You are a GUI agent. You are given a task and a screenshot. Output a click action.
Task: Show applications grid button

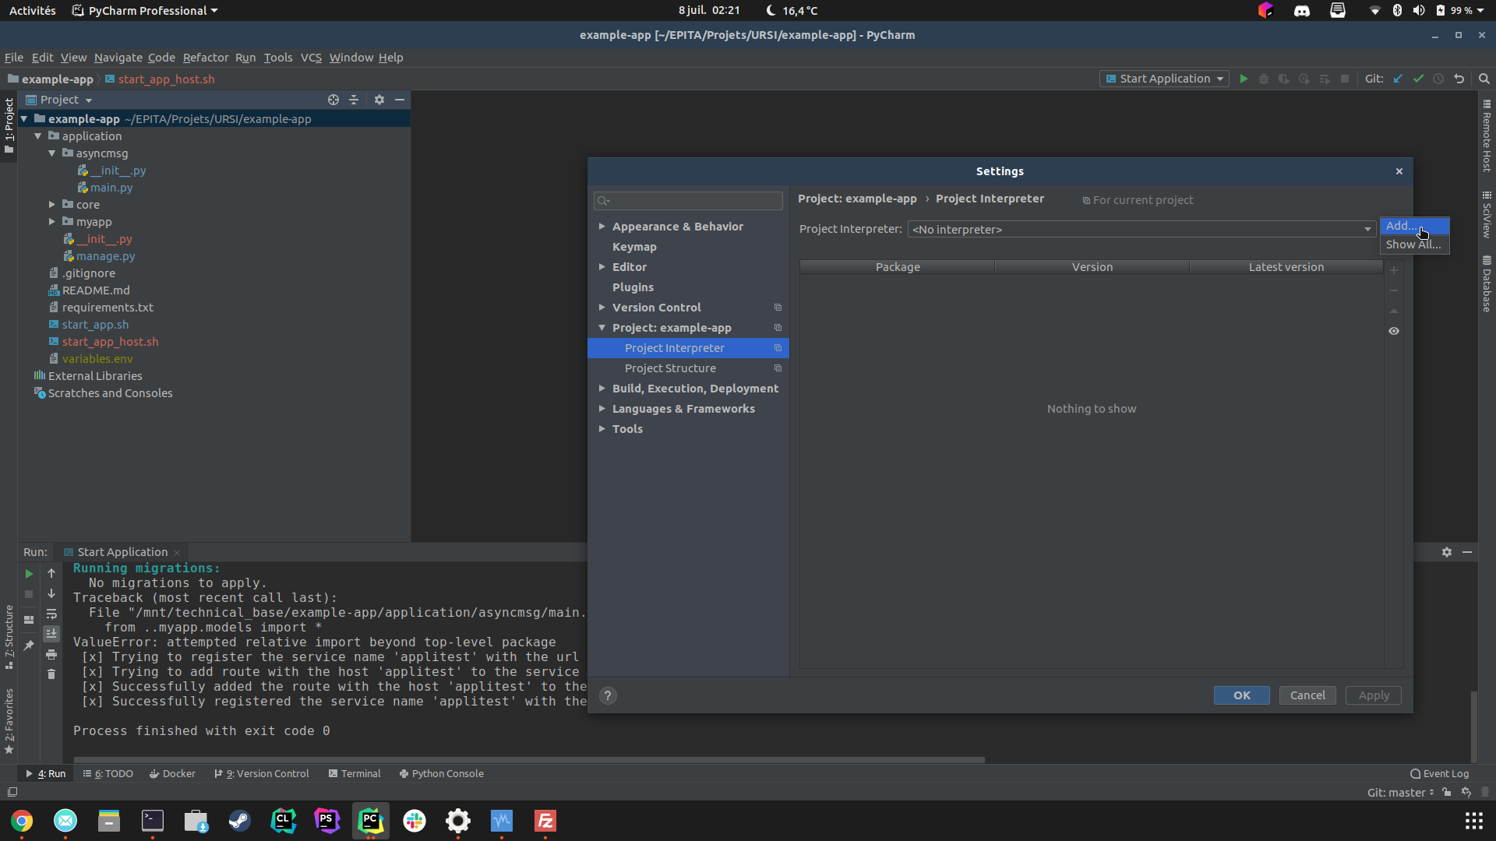1473,821
